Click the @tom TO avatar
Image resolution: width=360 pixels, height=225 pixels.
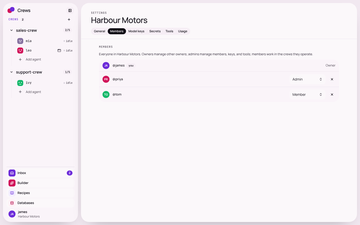pyautogui.click(x=106, y=94)
